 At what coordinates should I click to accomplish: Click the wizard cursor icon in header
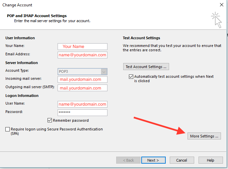(216, 20)
